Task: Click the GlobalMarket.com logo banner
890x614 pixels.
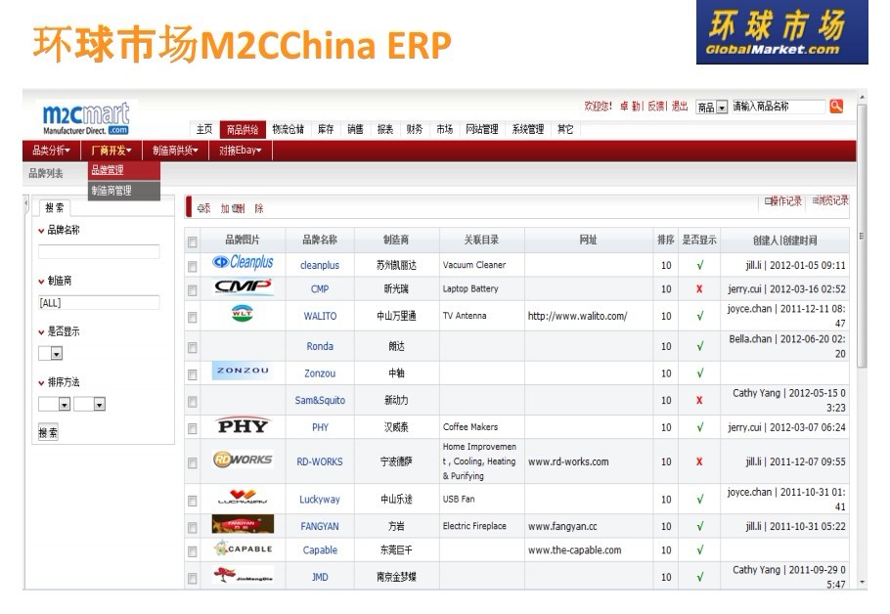Action: (781, 32)
